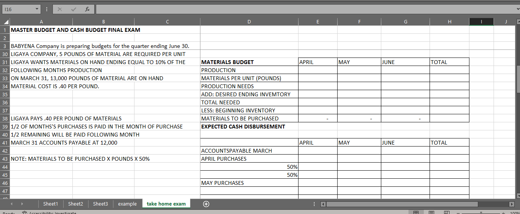Click horizontal scrollbar left arrow
520x214 pixels.
tap(323, 204)
